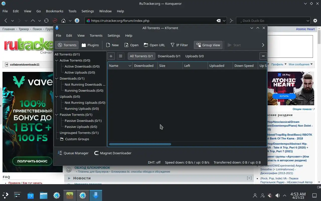Open the home button dropdown arrow
This screenshot has height=201, width=321.
(70, 21)
